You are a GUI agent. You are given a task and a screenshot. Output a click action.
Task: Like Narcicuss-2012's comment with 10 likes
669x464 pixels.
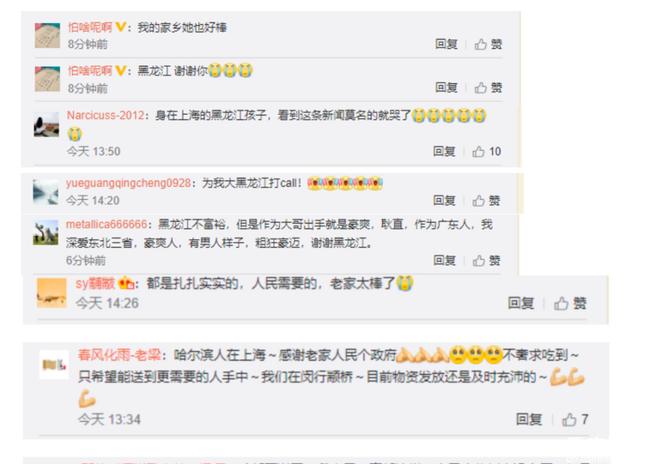coord(486,151)
